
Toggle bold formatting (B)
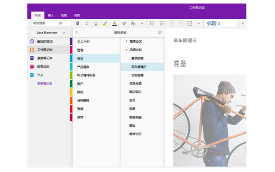pyautogui.click(x=78, y=23)
